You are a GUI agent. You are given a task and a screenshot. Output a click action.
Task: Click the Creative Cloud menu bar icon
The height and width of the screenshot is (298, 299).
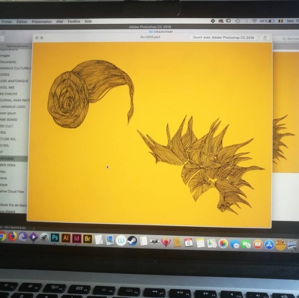click(x=221, y=21)
